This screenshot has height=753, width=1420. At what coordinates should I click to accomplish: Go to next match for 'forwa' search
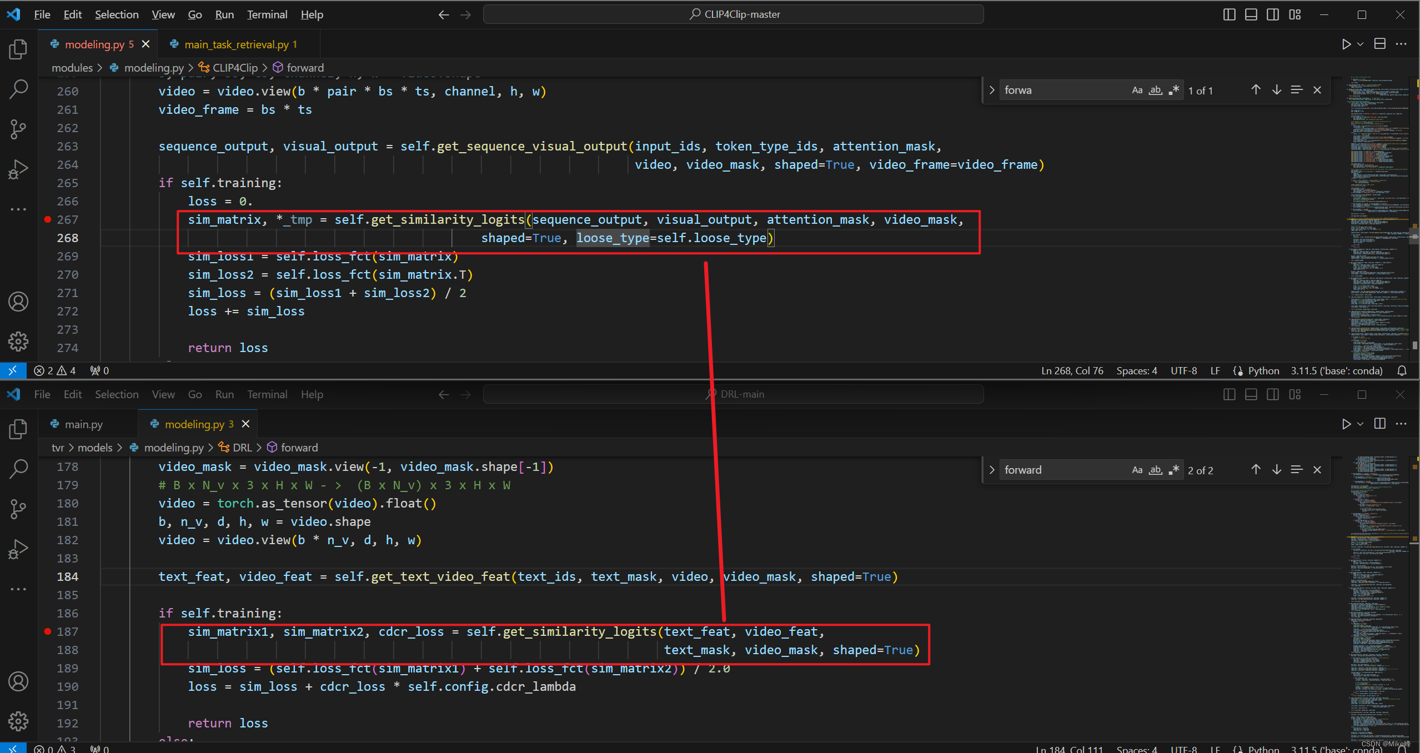click(1277, 90)
